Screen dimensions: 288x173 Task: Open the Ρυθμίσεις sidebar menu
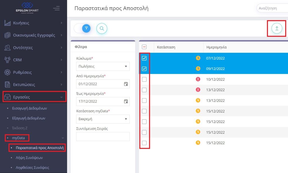[x=34, y=72]
